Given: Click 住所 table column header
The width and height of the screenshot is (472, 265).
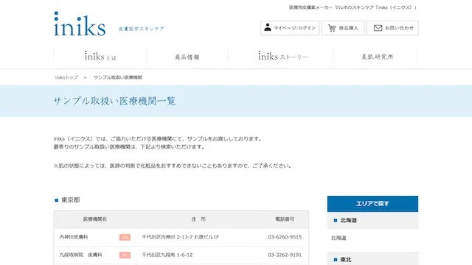Looking at the screenshot, I should pos(198,219).
